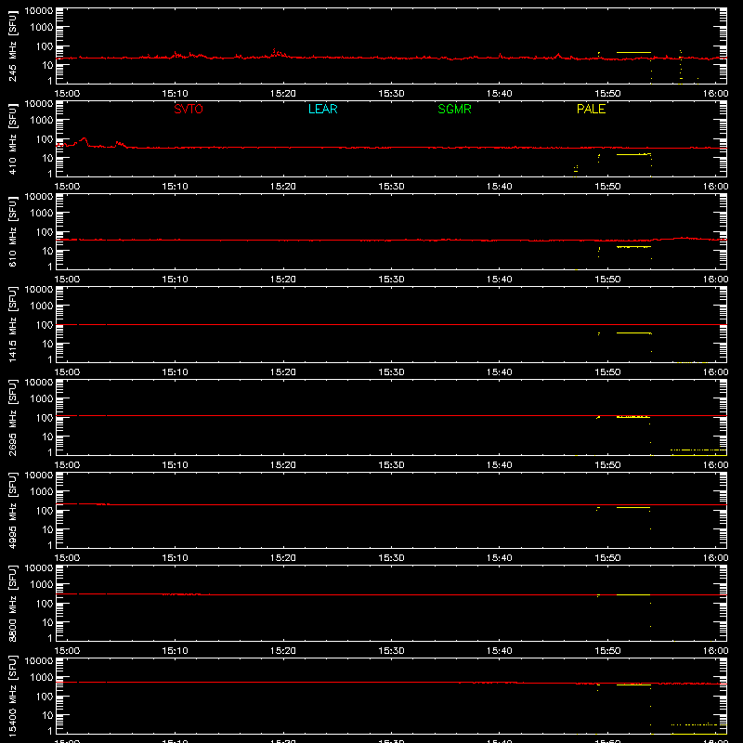Click the 10000 tick value on 245 MHz axis

tap(39, 11)
